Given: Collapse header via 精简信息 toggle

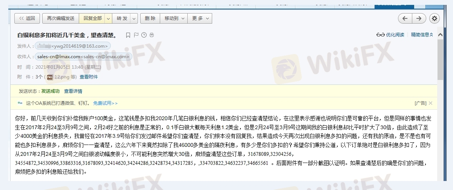Looking at the screenshot, I should pyautogui.click(x=422, y=35).
